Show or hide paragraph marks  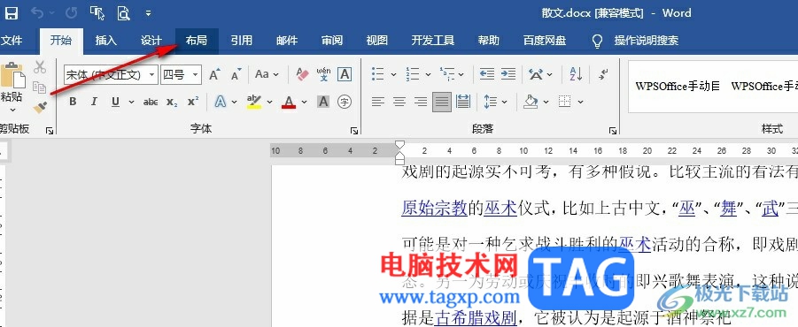click(603, 74)
